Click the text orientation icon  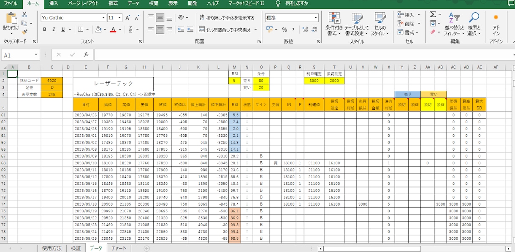coord(182,18)
